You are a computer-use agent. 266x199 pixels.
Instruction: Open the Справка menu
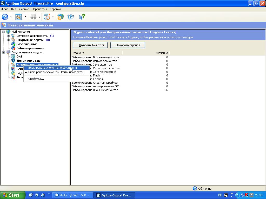pos(55,9)
